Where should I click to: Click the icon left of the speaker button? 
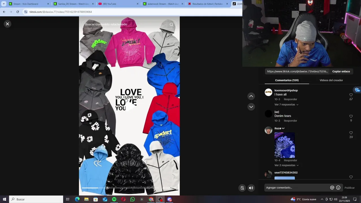(242, 188)
